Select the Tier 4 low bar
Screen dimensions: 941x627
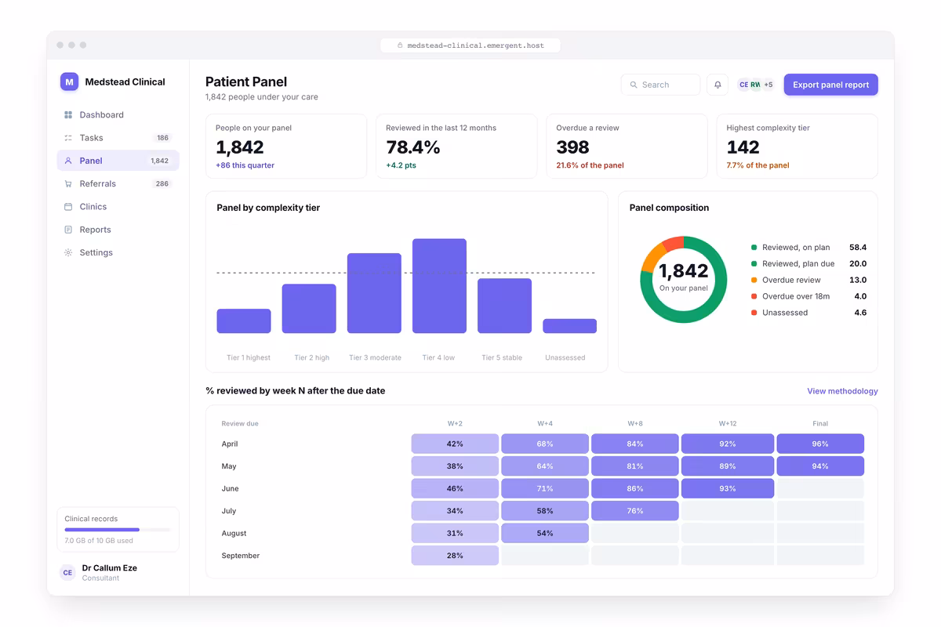click(439, 286)
